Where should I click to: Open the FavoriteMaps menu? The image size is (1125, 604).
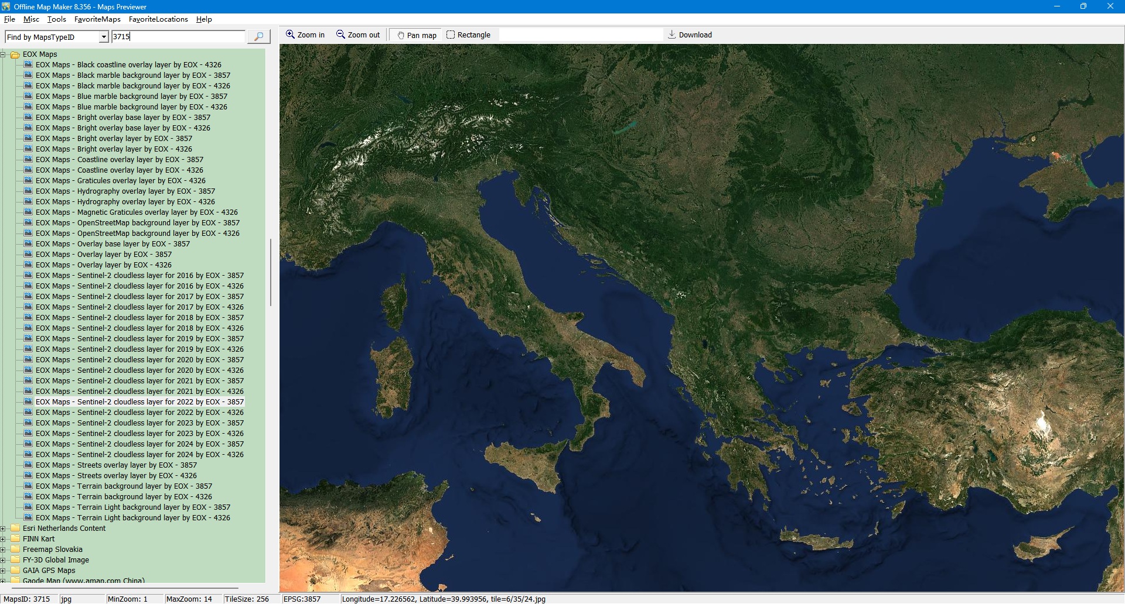coord(97,19)
